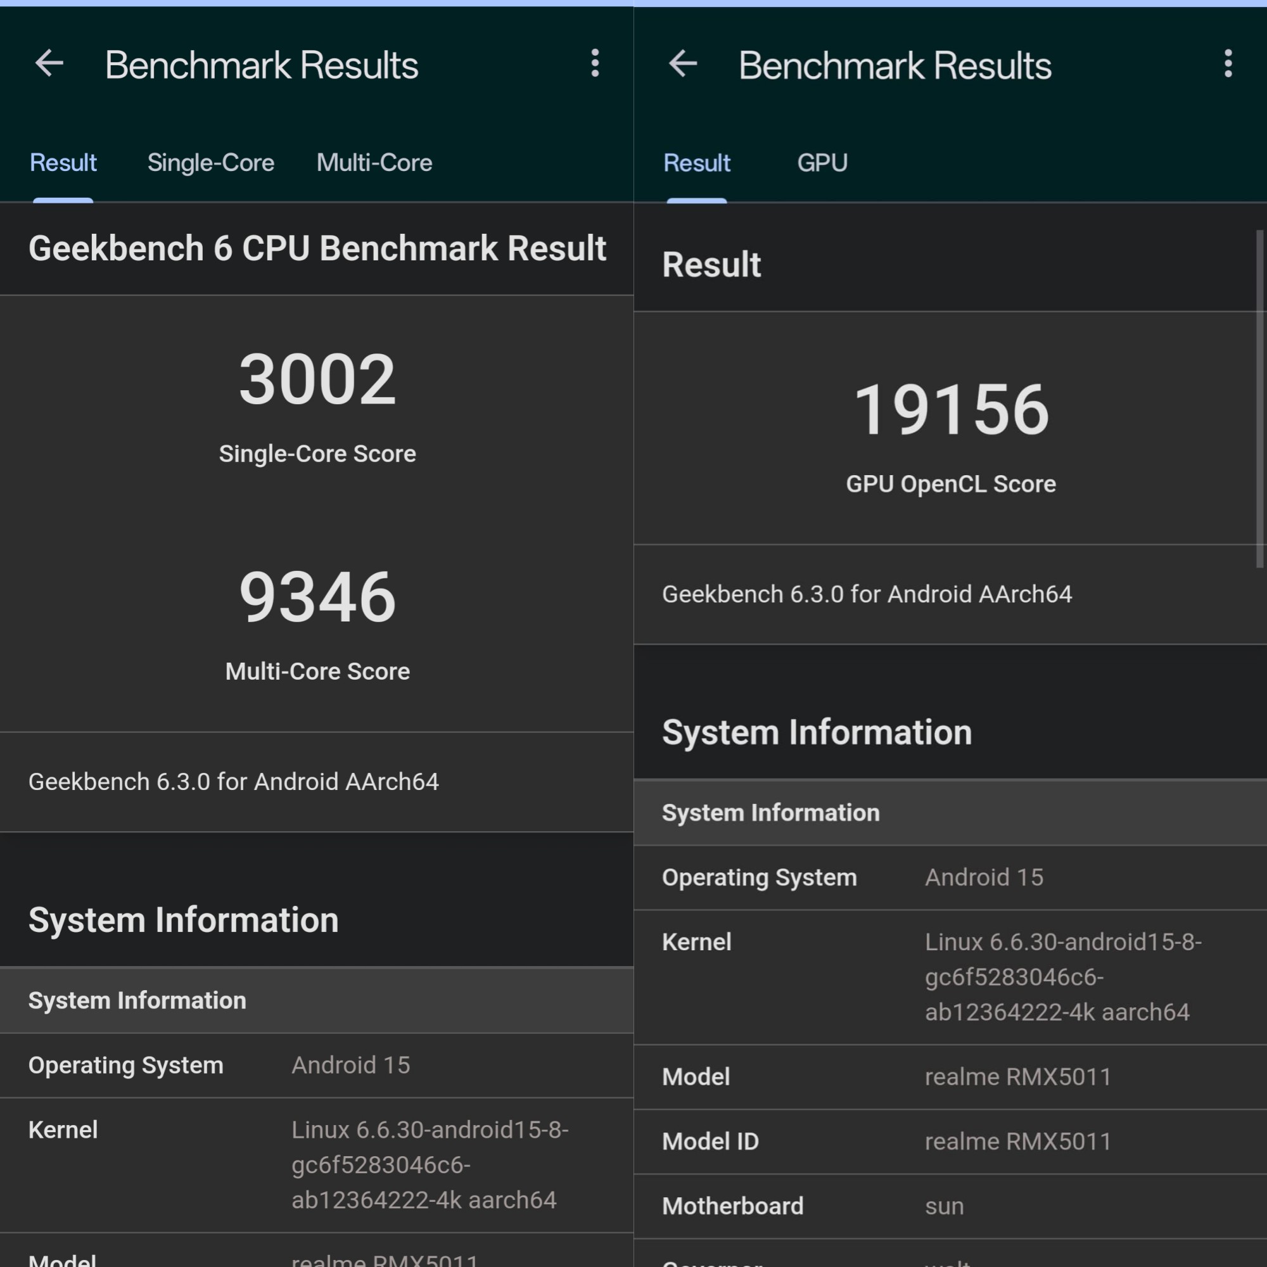This screenshot has height=1267, width=1267.
Task: Tap the Benchmark Results title on GPU screen
Action: [x=895, y=65]
